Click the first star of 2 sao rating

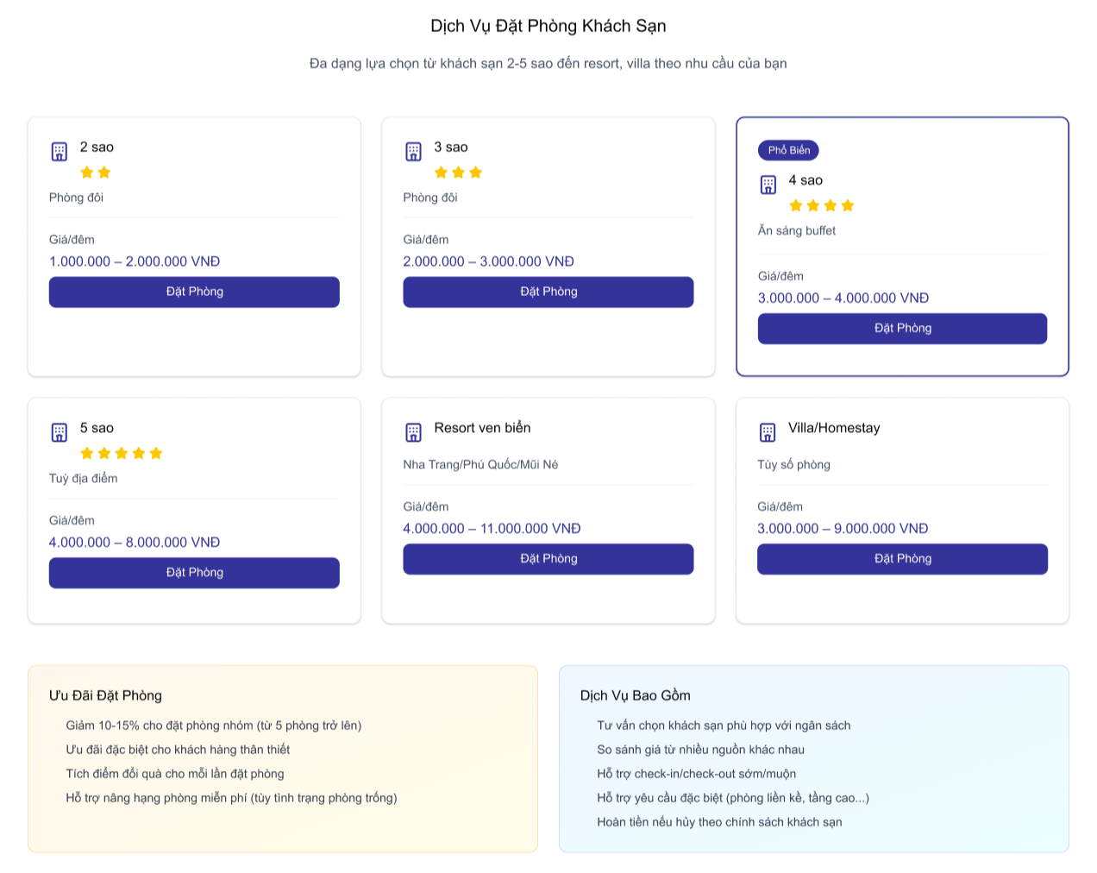[87, 173]
